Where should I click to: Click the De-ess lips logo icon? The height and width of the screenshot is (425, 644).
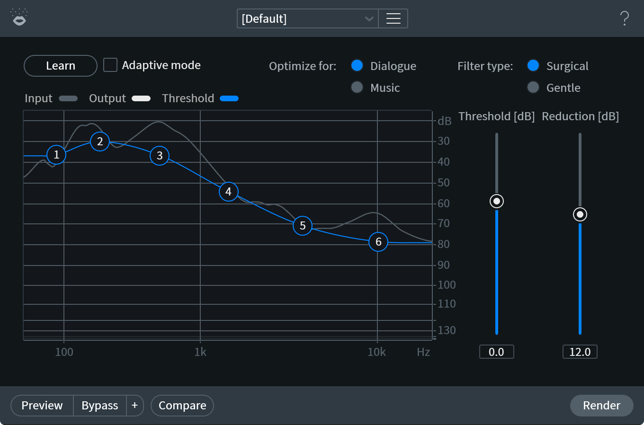point(19,18)
